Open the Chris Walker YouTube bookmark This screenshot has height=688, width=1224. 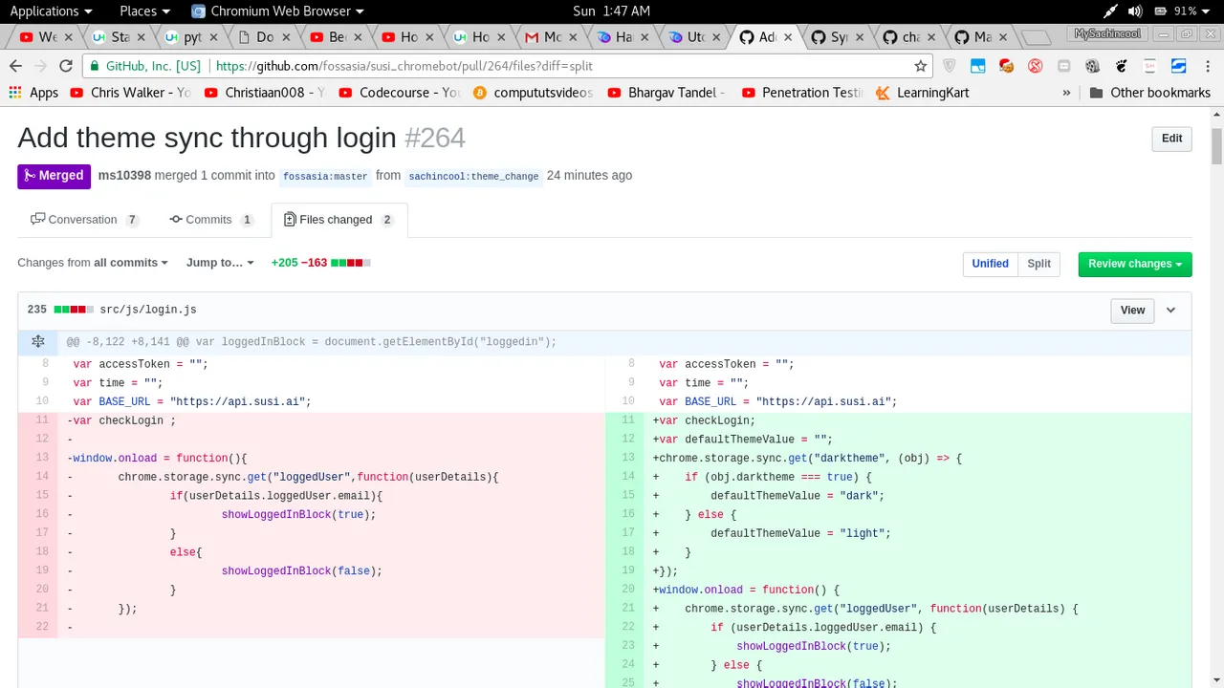coord(132,93)
